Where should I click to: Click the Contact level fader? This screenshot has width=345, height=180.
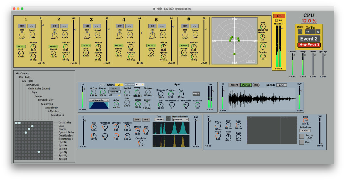pos(292,64)
